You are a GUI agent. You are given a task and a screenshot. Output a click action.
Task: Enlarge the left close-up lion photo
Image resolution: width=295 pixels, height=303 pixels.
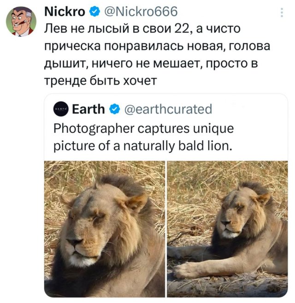point(105,229)
